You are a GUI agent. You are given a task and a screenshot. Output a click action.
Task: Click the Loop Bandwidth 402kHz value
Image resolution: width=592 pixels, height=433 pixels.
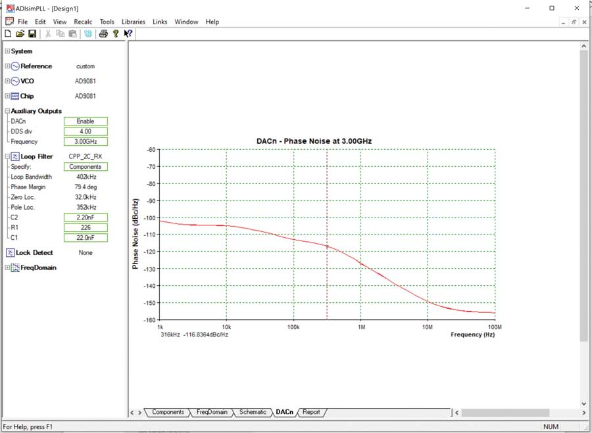[x=86, y=177]
